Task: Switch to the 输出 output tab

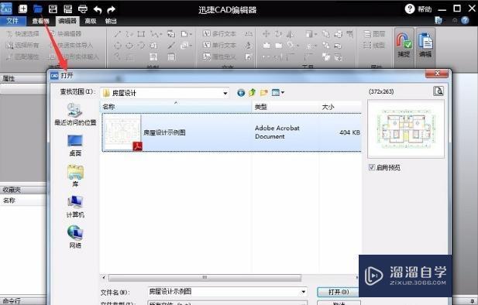Action: (111, 21)
